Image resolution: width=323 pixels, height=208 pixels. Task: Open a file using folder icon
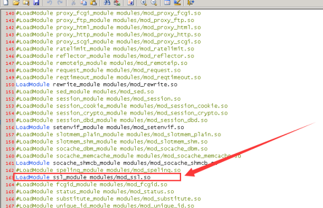point(16,2)
